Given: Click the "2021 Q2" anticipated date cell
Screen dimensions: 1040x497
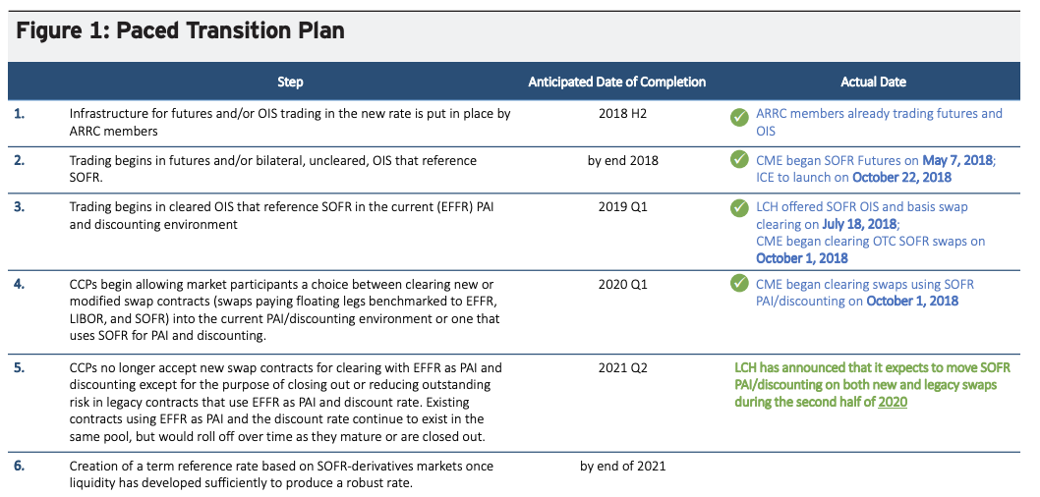Looking at the screenshot, I should coord(622,367).
